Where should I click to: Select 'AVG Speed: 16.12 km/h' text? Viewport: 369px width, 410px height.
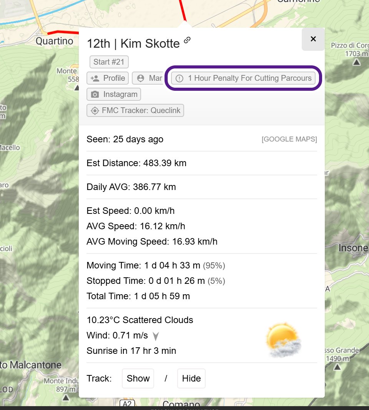[x=136, y=226]
